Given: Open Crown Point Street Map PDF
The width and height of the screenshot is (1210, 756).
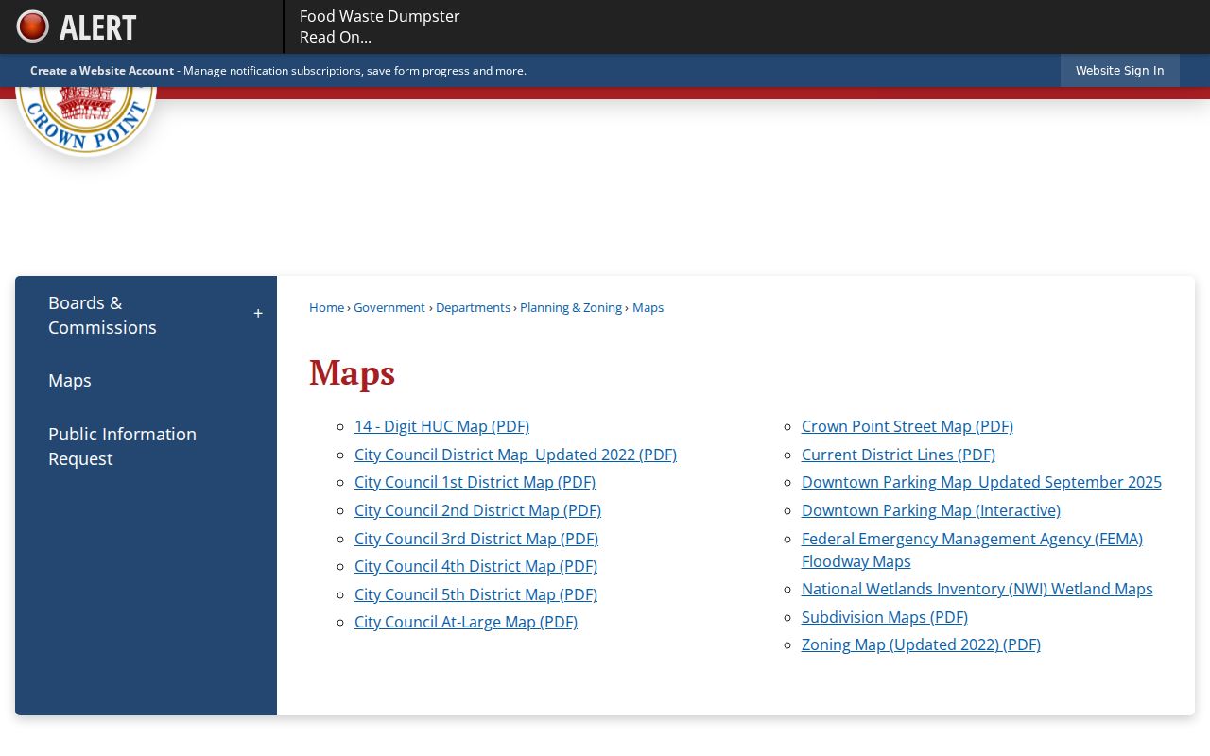Looking at the screenshot, I should click(907, 426).
